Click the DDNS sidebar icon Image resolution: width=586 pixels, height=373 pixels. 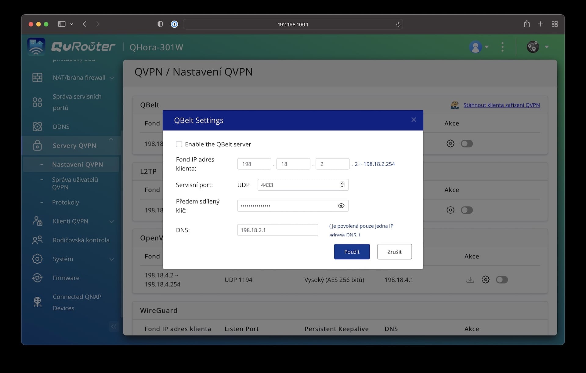pyautogui.click(x=37, y=126)
